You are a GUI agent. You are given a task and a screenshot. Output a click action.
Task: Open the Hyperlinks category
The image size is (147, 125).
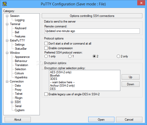pos(21,77)
